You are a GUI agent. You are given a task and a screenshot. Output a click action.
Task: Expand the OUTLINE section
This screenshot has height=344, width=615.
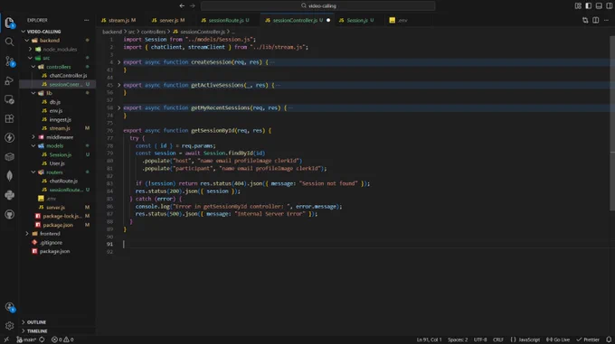click(57, 322)
